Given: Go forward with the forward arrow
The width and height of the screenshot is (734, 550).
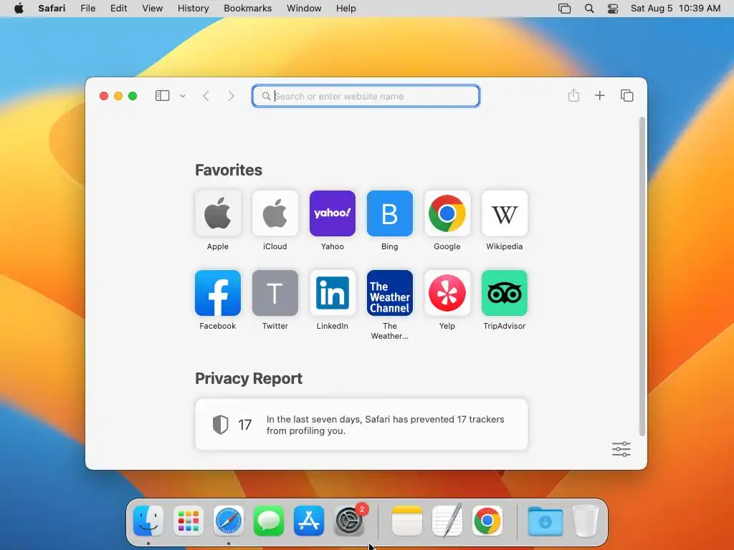Looking at the screenshot, I should pos(232,96).
